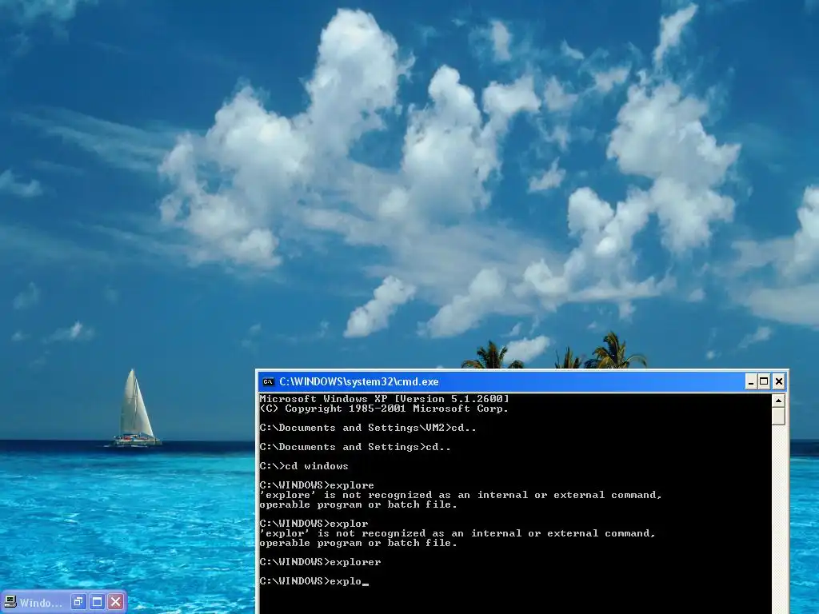Image resolution: width=819 pixels, height=614 pixels.
Task: Click the line C:\WINDOWS>explore
Action: point(317,485)
